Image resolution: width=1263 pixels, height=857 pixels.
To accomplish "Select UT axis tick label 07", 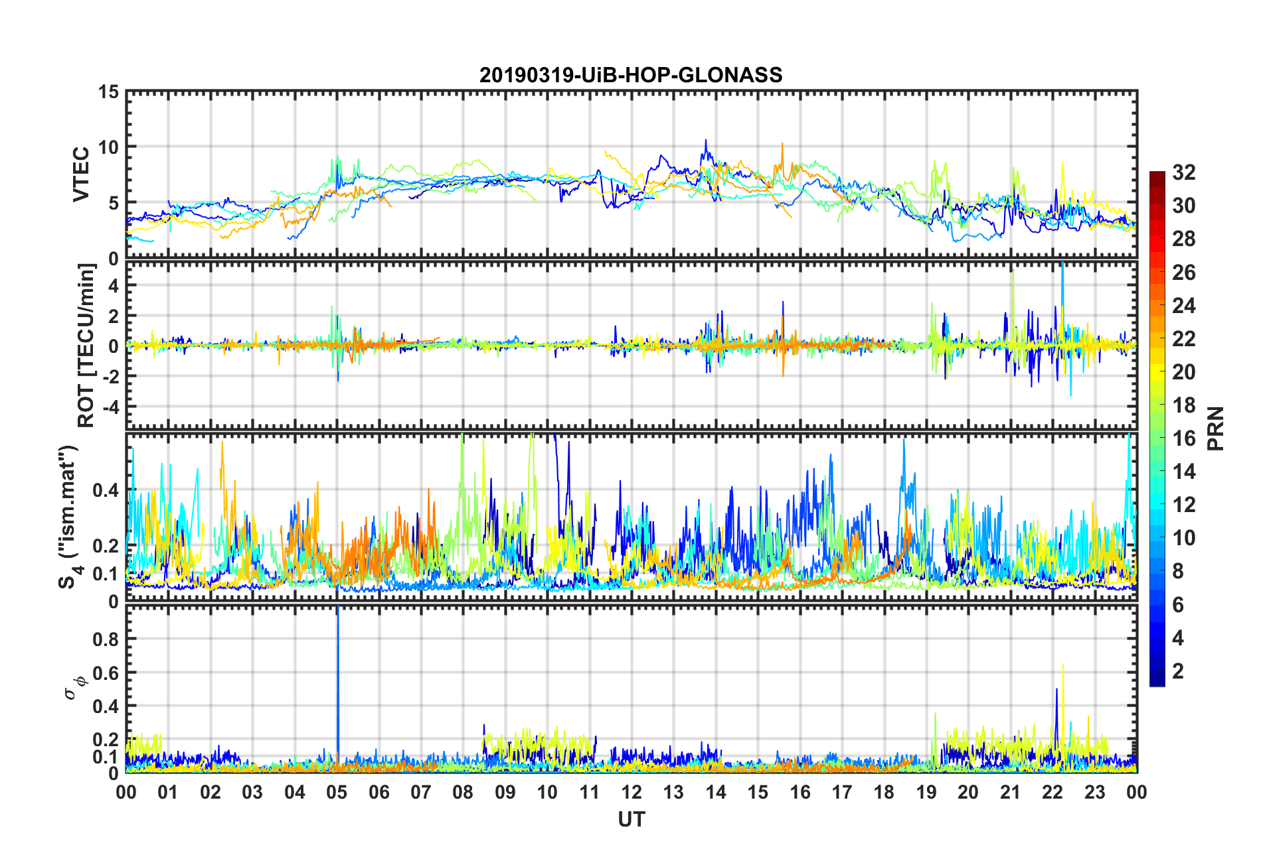I will point(421,792).
